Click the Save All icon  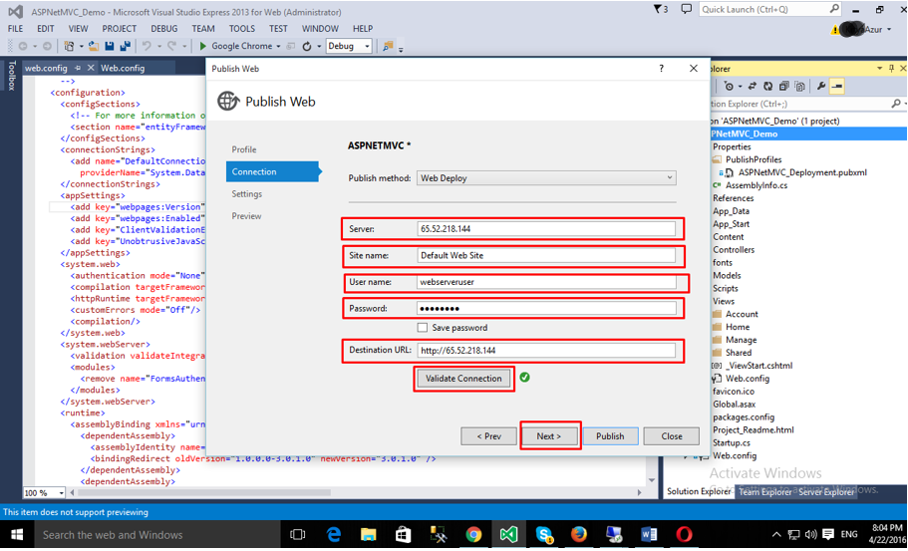point(125,46)
